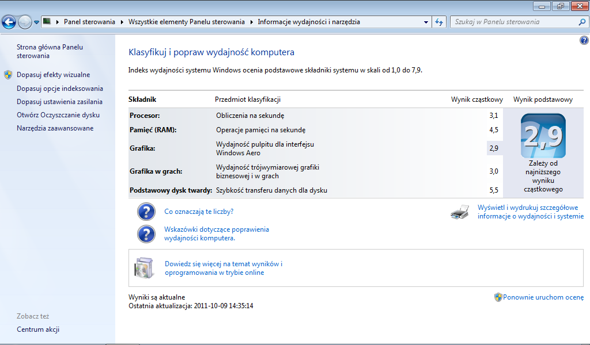Click Informacje wydajności i narzędzia breadcrumb
The width and height of the screenshot is (590, 345).
[309, 22]
